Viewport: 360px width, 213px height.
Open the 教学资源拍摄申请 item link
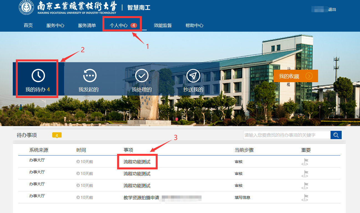[141, 198]
